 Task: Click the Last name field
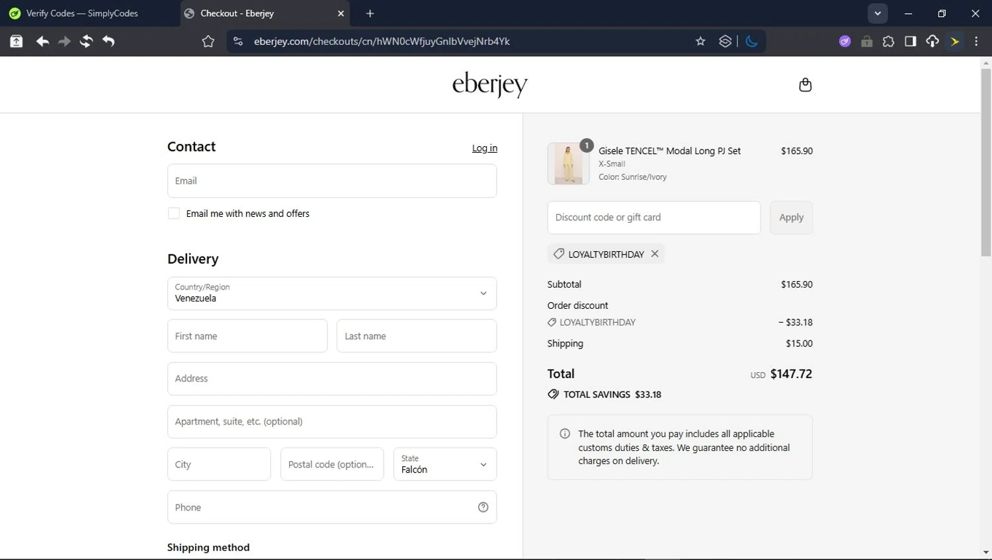417,336
